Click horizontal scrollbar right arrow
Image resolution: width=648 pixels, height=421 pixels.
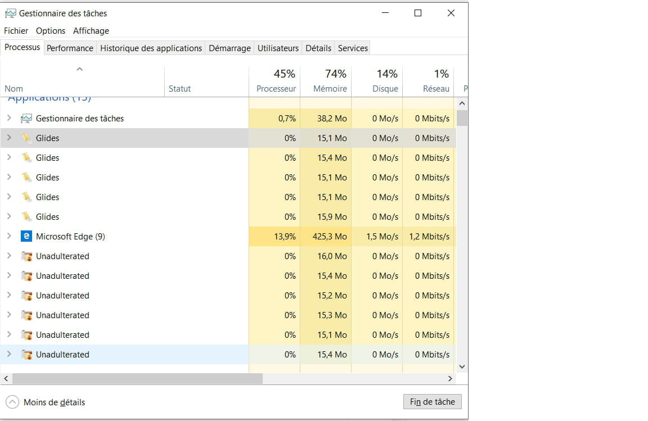click(x=450, y=378)
